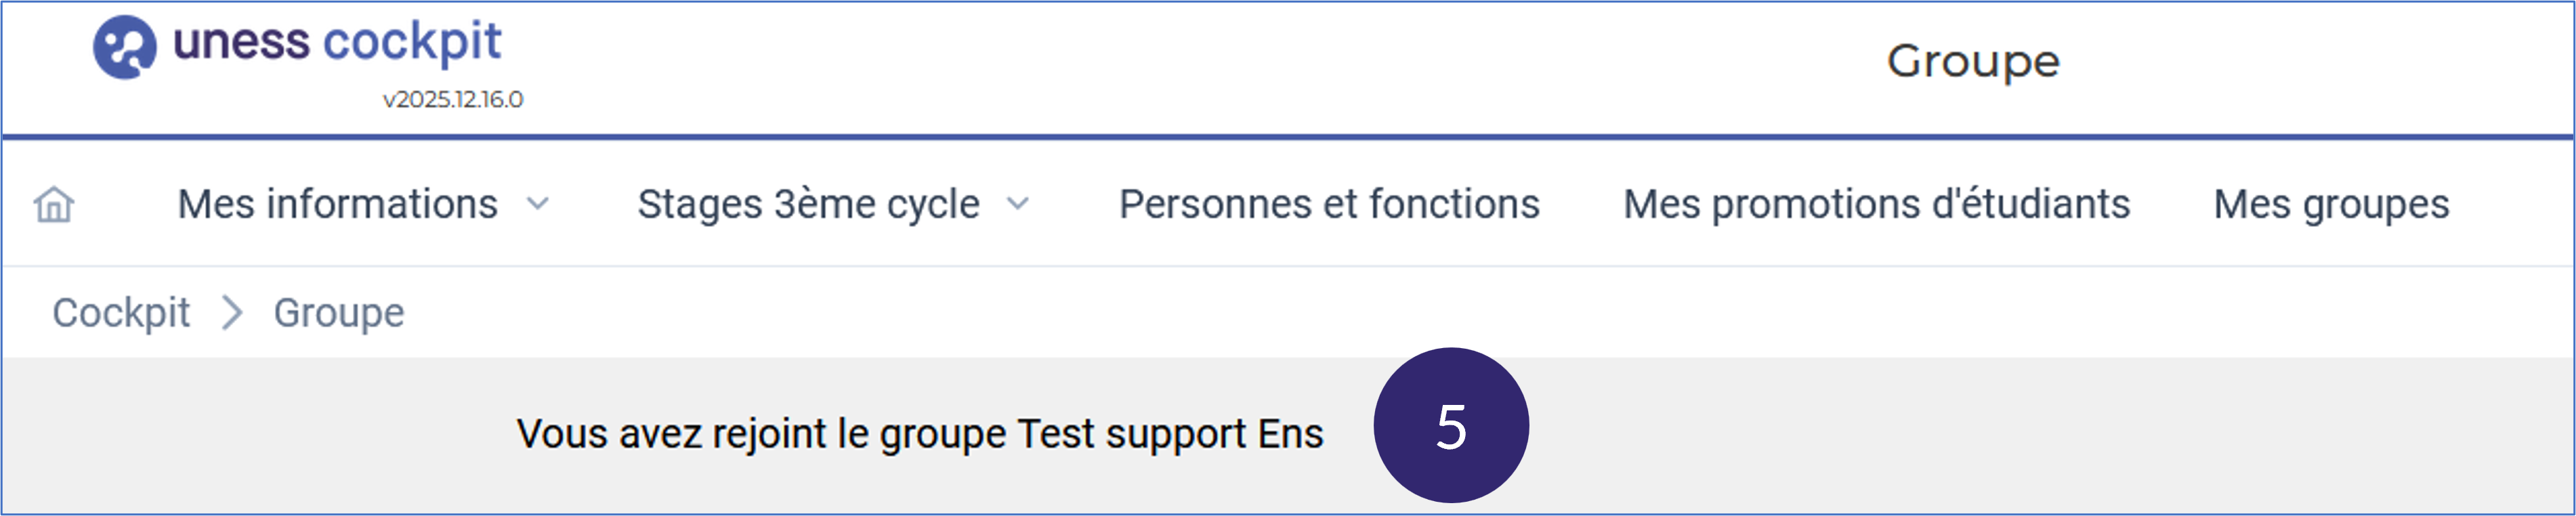Click the numbered 5 circle badge

coord(1450,426)
